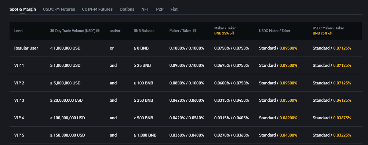Viewport: 368px width, 145px height.
Task: Open info icon next to Maker / Taker header
Action: click(194, 31)
